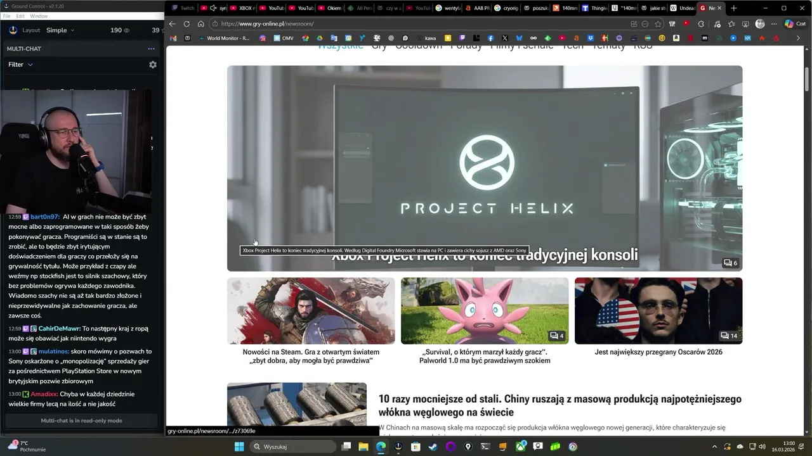Switch to the Twitch browser tab
Viewport: 812px width, 456px height.
[x=183, y=8]
